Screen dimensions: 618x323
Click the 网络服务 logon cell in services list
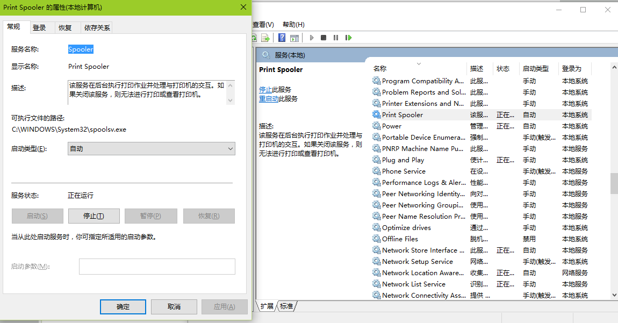(575, 273)
